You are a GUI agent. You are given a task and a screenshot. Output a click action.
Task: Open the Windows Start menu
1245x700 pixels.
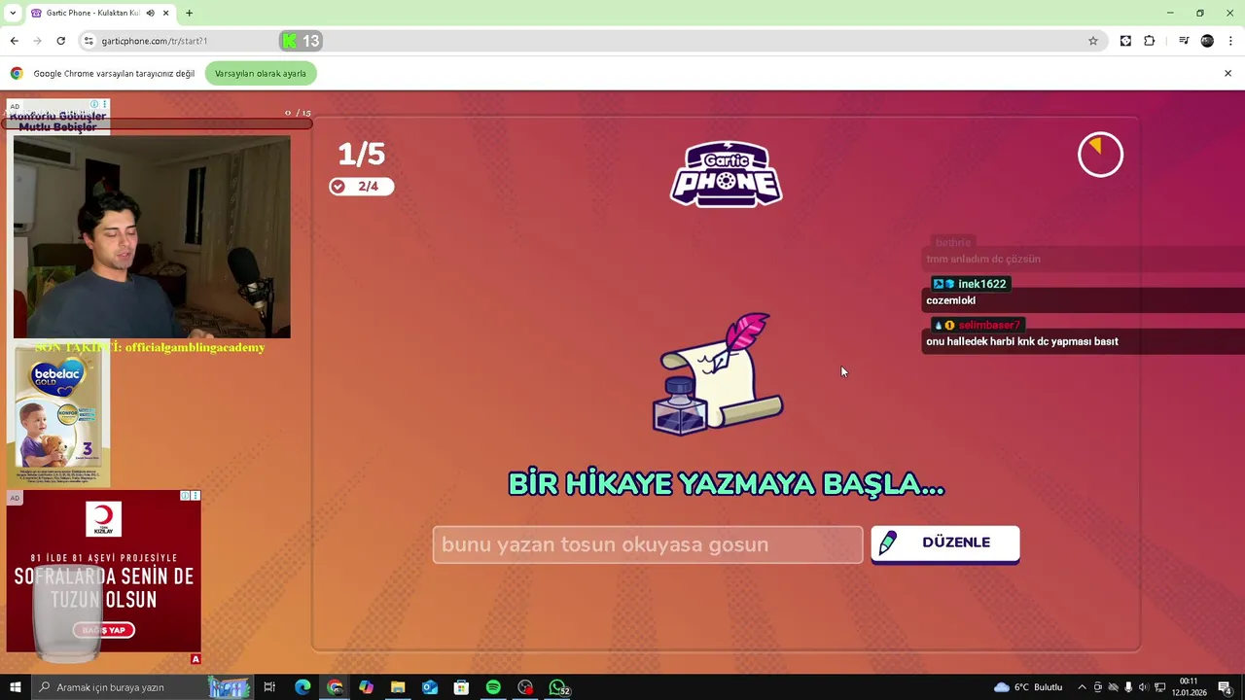15,687
